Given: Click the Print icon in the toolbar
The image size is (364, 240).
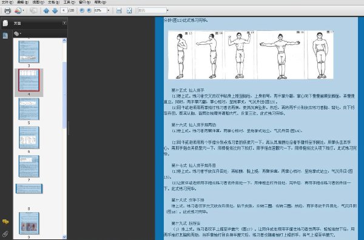Looking at the screenshot, I should (8, 11).
